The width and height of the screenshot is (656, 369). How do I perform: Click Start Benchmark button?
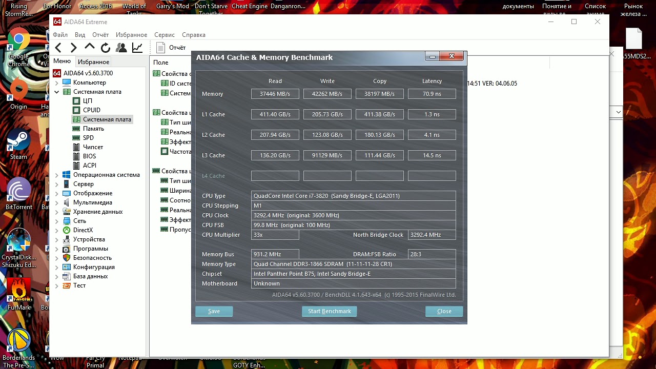330,311
